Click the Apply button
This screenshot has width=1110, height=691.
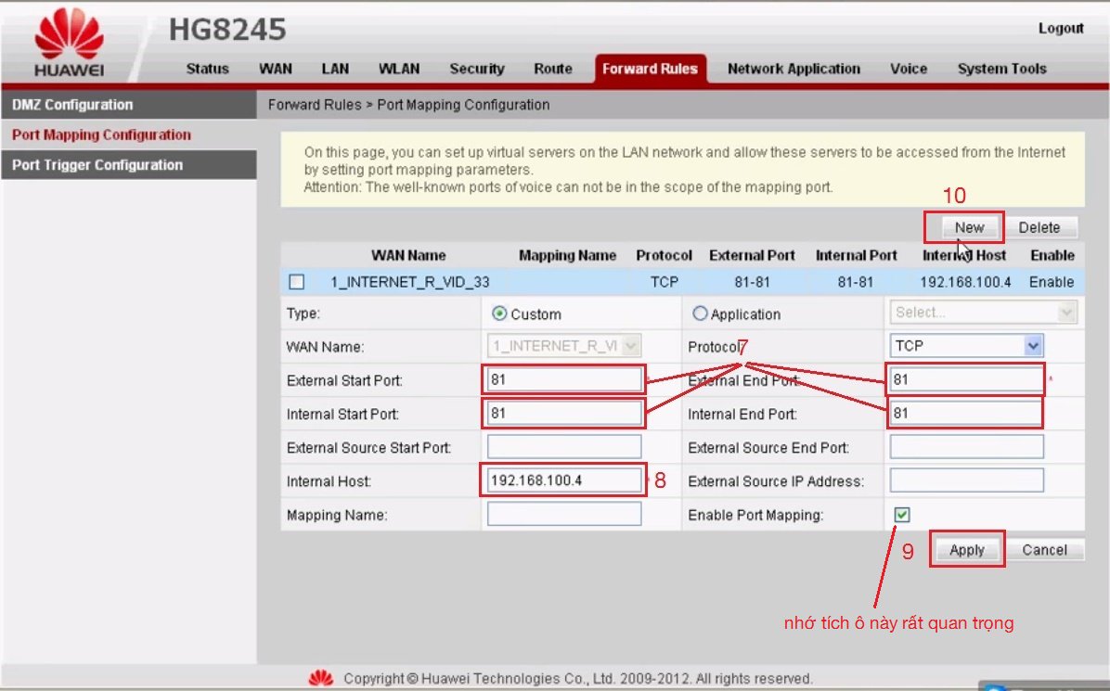click(967, 549)
